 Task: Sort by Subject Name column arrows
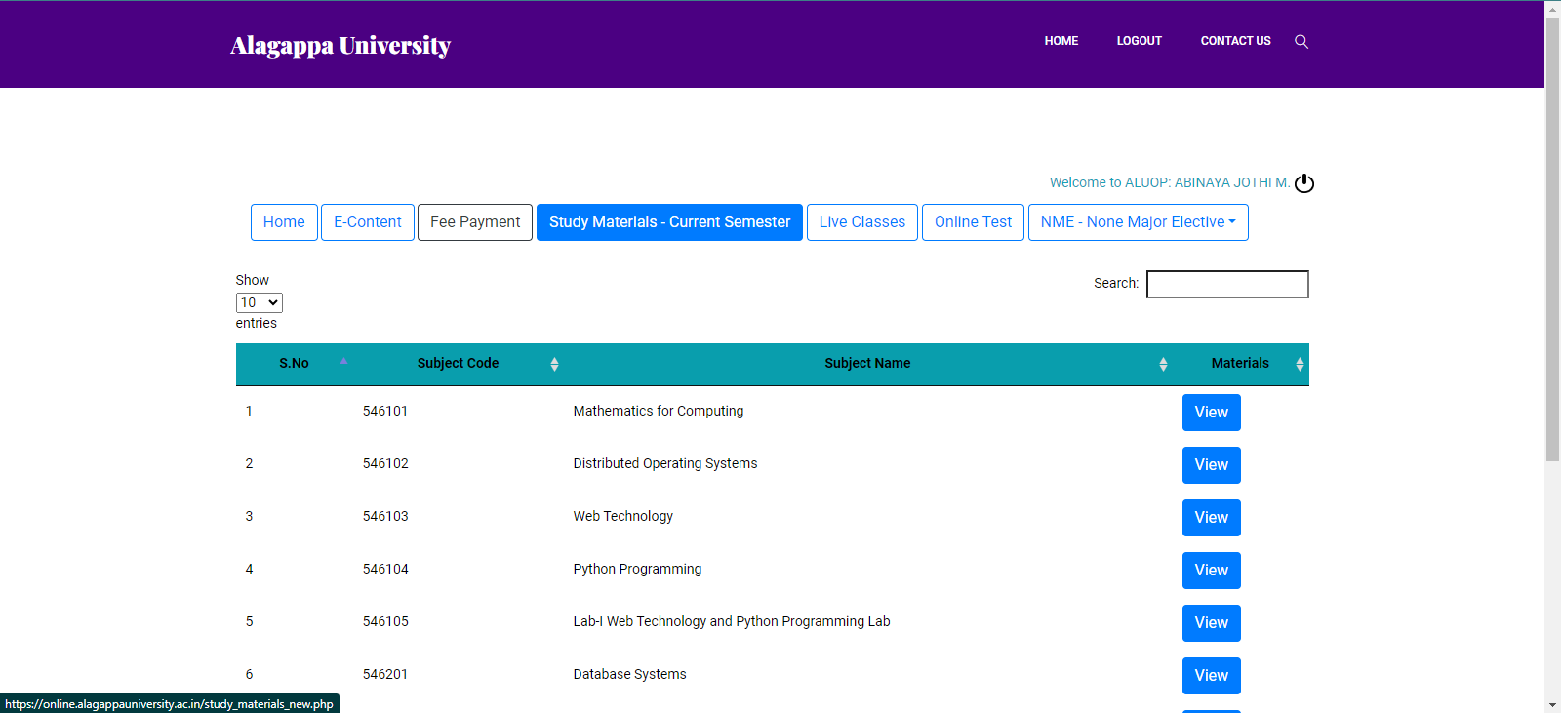(1163, 364)
